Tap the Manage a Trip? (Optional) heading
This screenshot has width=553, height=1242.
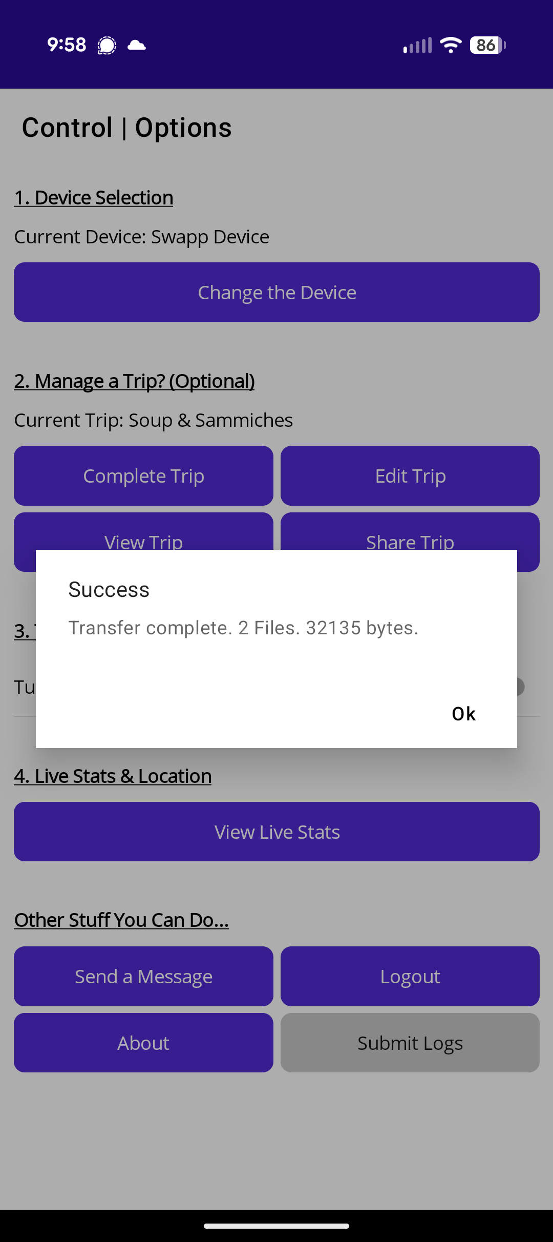[x=134, y=381]
